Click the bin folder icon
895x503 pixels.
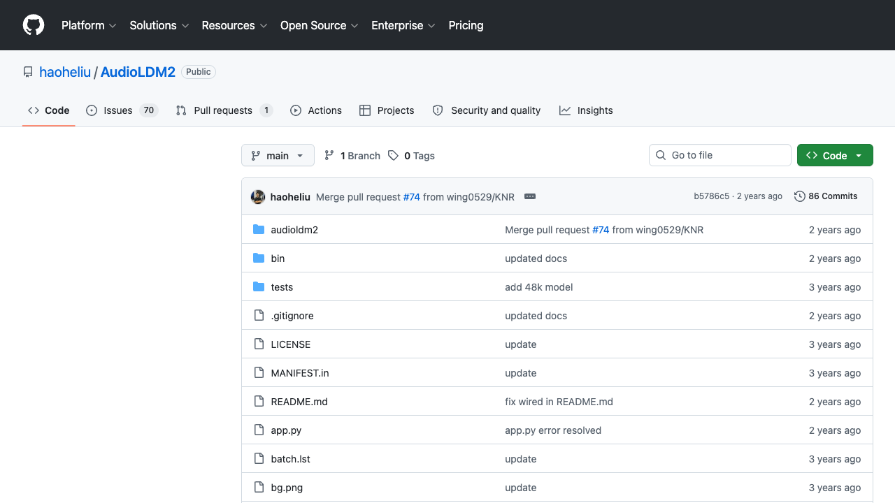click(259, 258)
